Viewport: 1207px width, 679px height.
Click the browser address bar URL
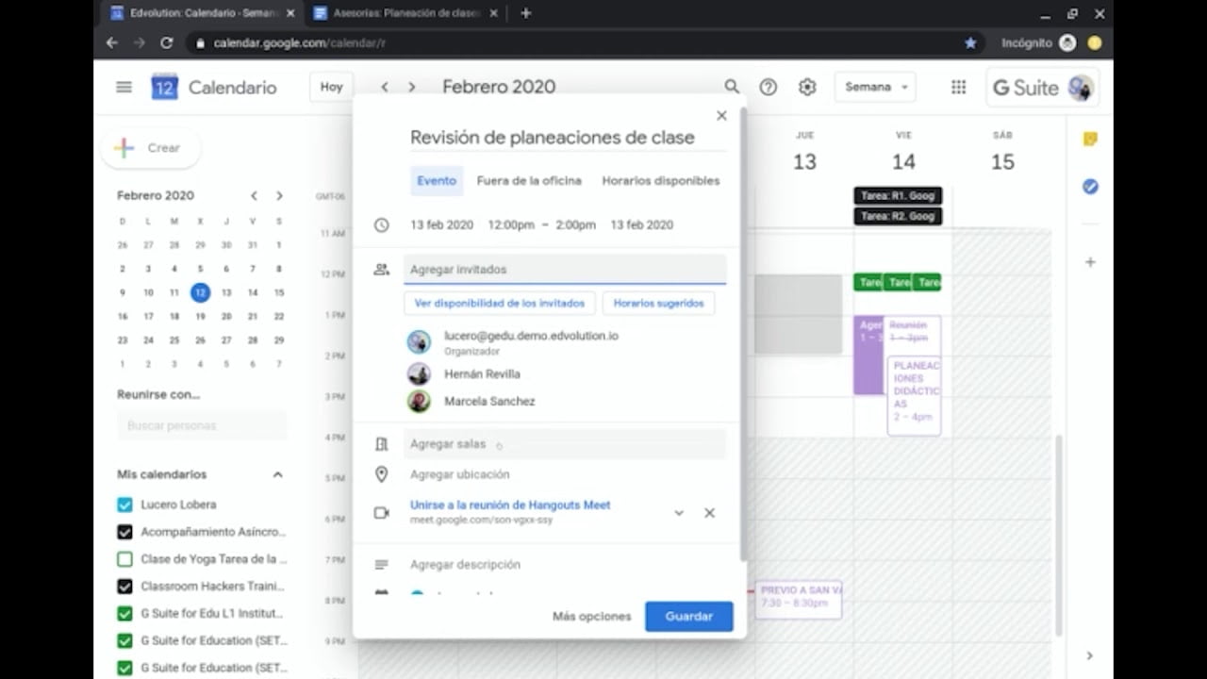[x=300, y=42]
